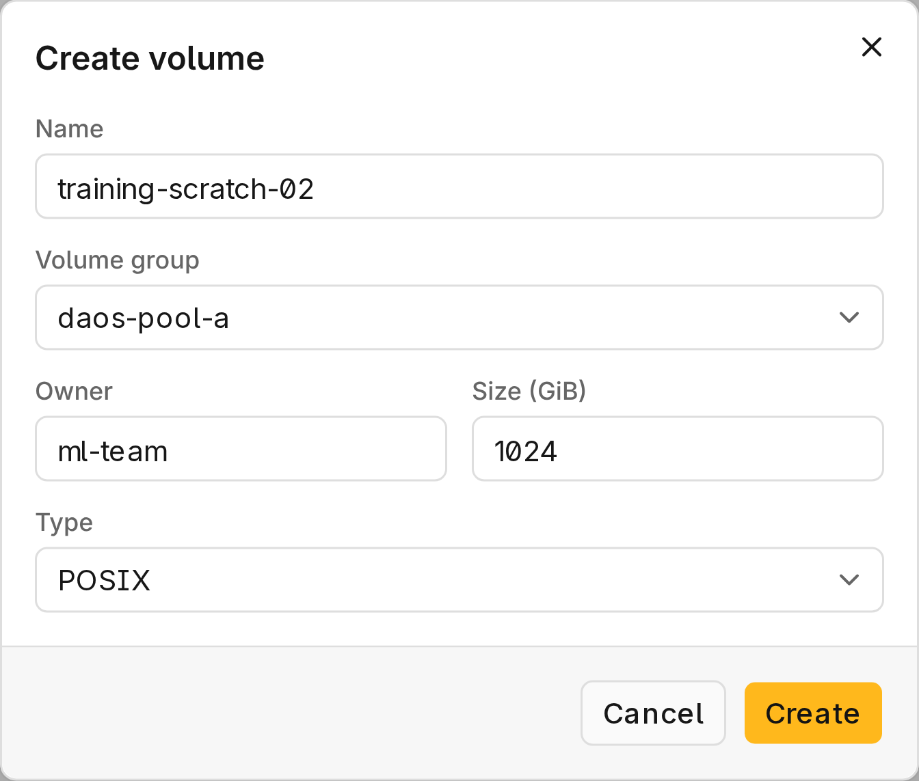
Task: Click the chevron icon beside POSIX
Action: pyautogui.click(x=849, y=580)
